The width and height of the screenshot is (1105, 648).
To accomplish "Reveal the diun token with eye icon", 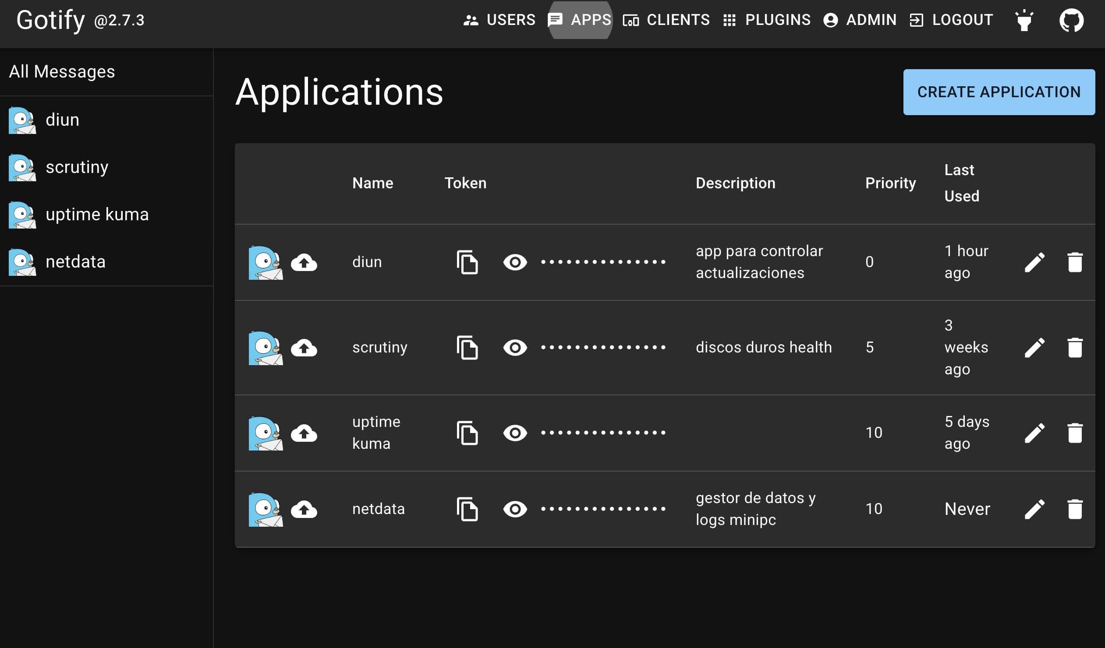I will coord(515,262).
